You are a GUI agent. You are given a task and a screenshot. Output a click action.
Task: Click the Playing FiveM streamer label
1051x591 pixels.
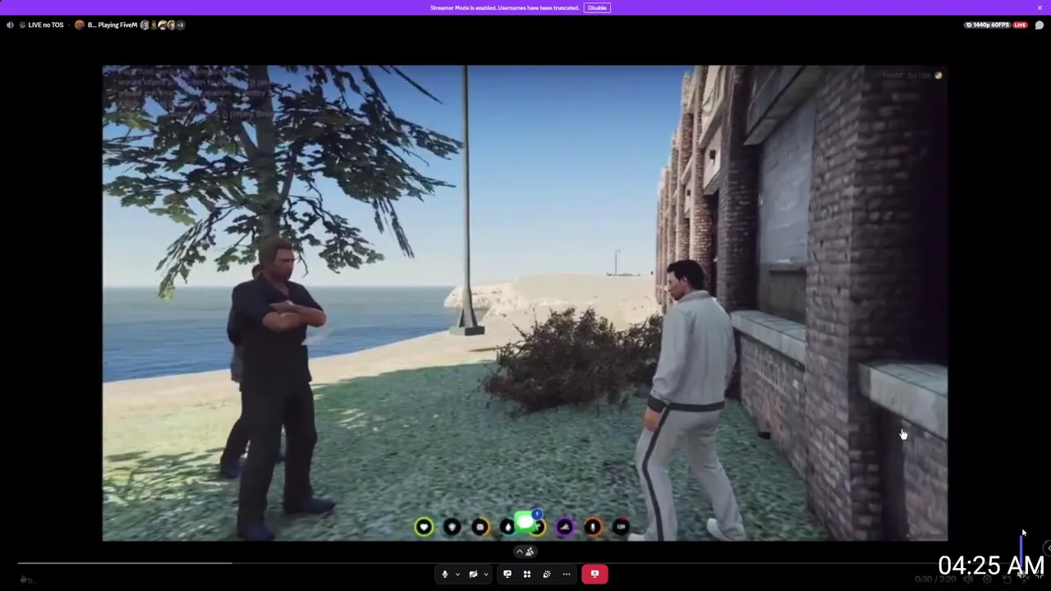click(x=112, y=25)
